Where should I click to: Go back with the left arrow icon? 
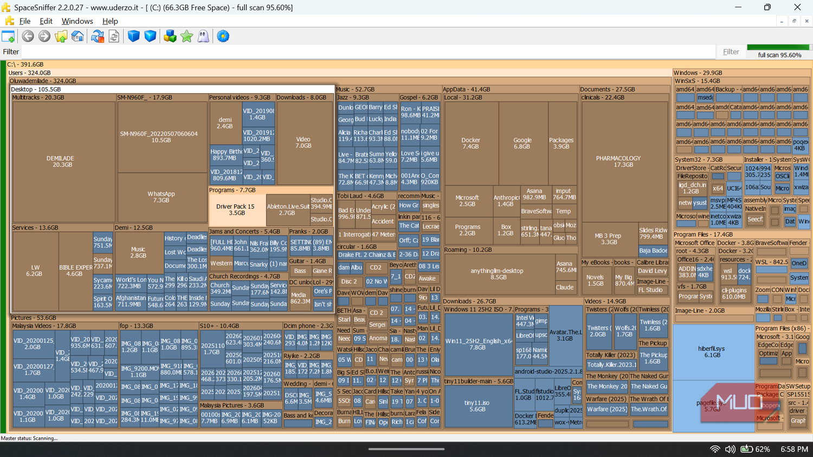[28, 36]
